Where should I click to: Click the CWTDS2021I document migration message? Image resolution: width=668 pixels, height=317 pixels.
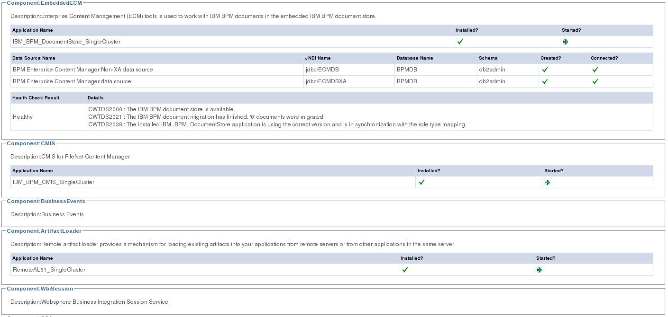pos(206,117)
